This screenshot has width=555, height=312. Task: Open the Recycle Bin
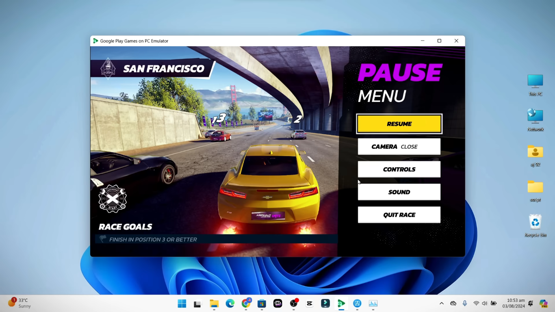click(x=535, y=226)
